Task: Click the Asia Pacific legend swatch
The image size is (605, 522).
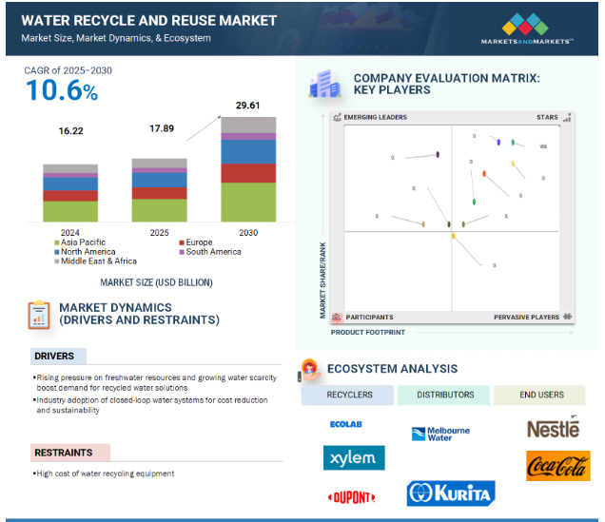Action: (57, 242)
